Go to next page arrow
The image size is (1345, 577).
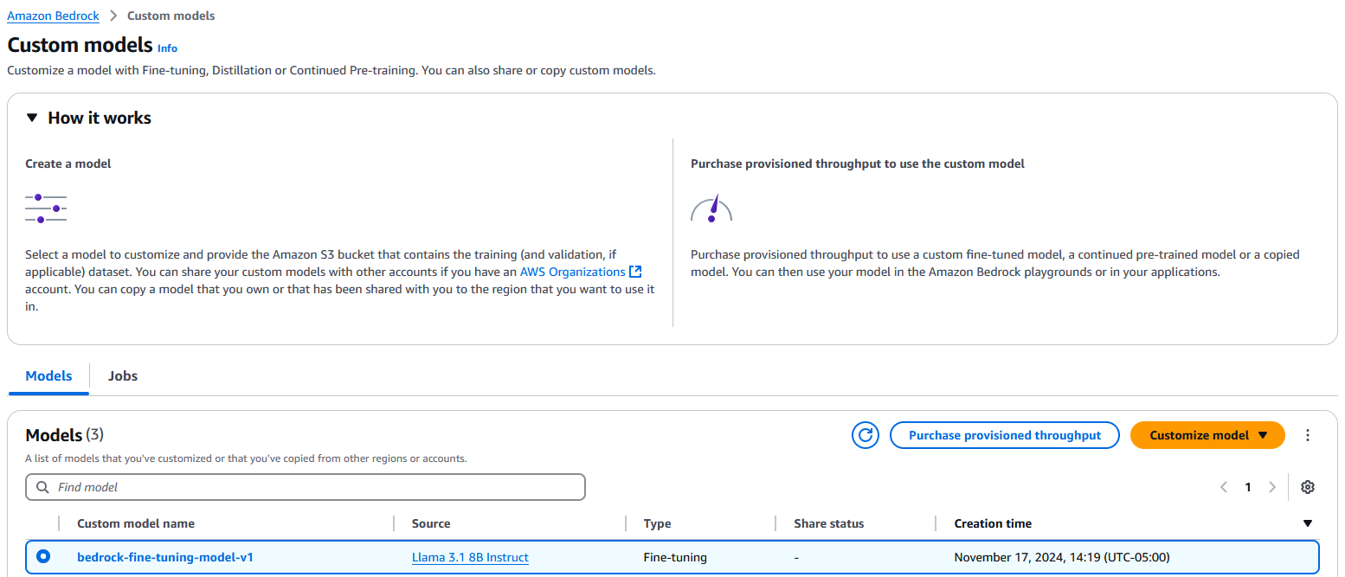(1272, 487)
